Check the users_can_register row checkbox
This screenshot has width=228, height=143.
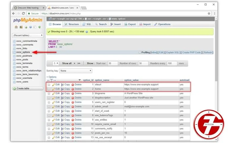[x=49, y=102]
